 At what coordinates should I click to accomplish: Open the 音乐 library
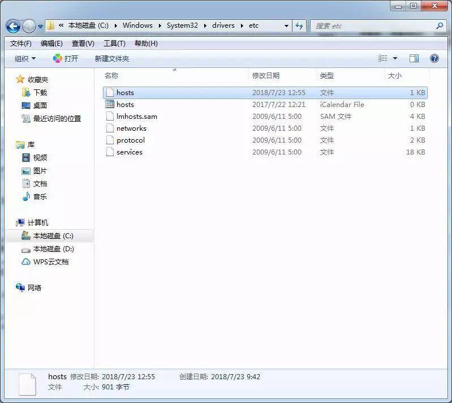coord(35,197)
